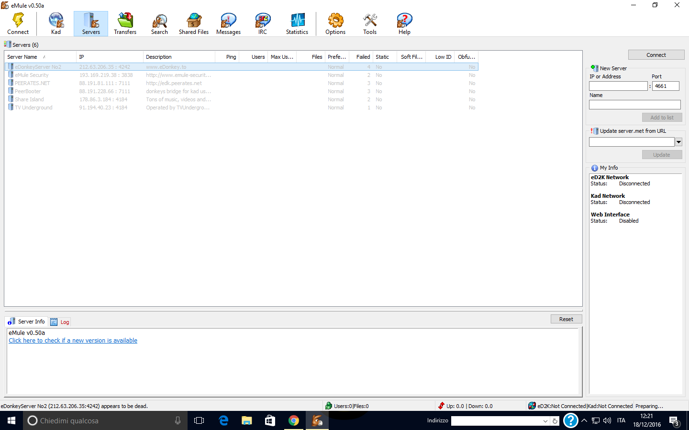This screenshot has width=689, height=430.
Task: Sort servers by Description column
Action: click(x=178, y=57)
